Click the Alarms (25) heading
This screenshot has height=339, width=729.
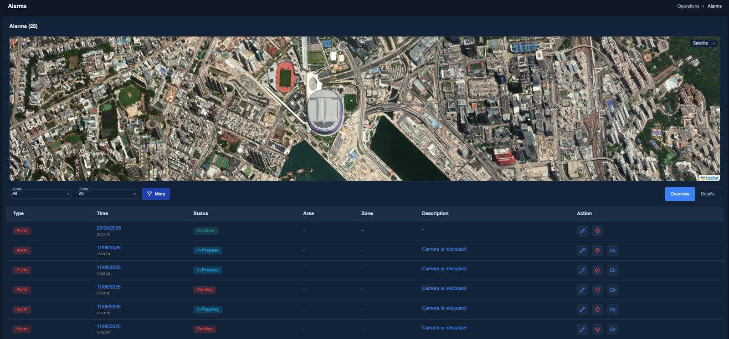pos(24,26)
